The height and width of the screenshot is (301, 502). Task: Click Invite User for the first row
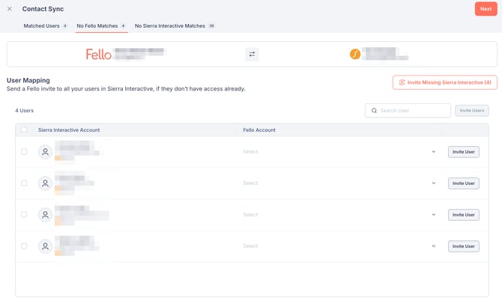[464, 152]
